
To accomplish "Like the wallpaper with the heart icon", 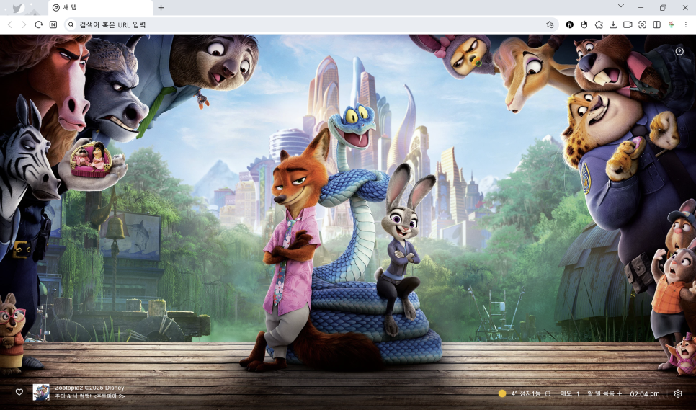I will [x=19, y=393].
